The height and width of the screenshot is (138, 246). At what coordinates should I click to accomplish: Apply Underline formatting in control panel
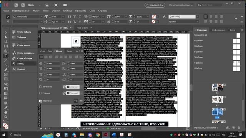[80, 16]
